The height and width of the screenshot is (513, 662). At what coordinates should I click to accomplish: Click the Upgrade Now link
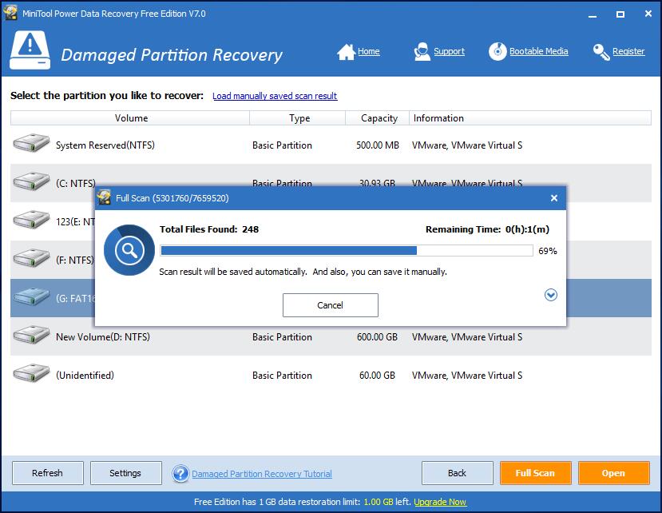click(440, 501)
